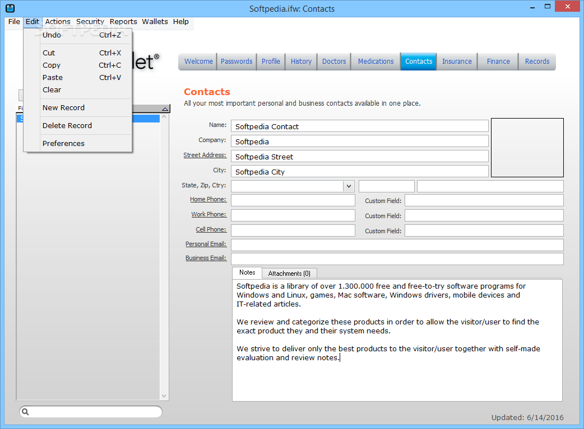Click the Work Phone input field
The image size is (584, 429).
coord(293,215)
